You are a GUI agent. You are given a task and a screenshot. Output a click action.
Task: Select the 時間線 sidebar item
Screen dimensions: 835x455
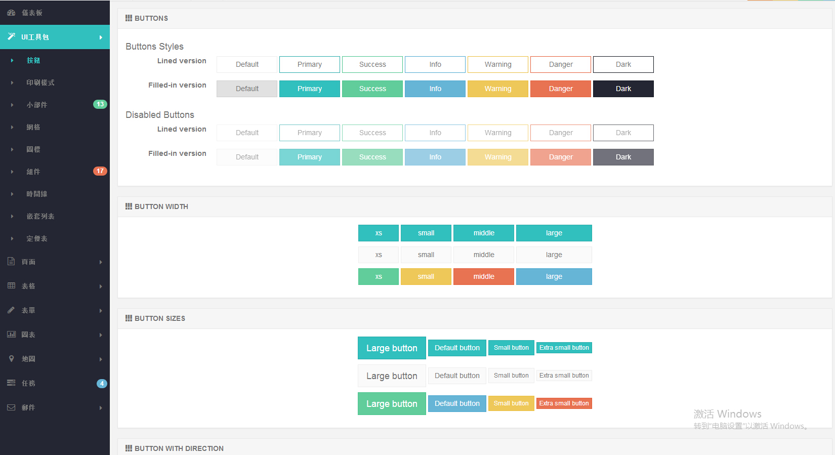point(37,194)
